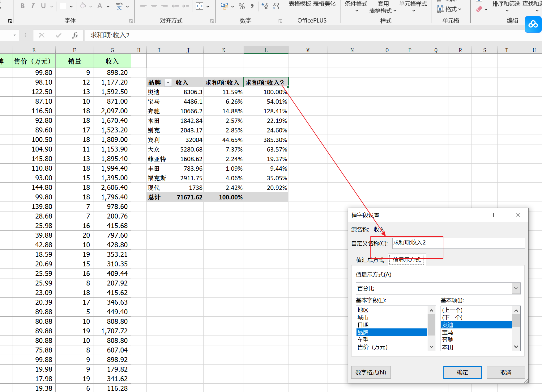This screenshot has width=542, height=392.
Task: Open 排序和筛选 sort and filter
Action: point(506,6)
